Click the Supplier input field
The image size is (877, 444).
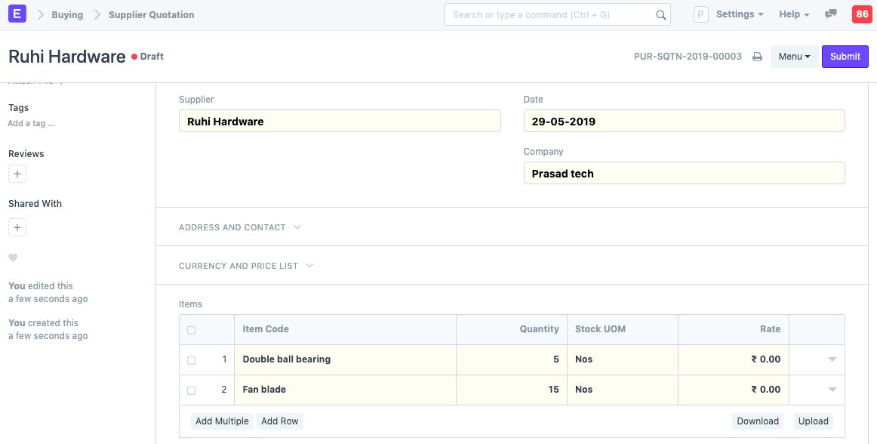(340, 121)
